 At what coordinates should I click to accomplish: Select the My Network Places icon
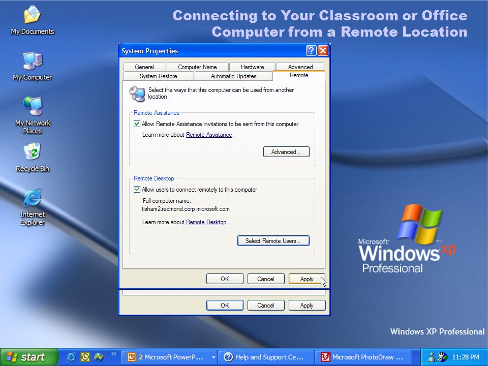(33, 114)
